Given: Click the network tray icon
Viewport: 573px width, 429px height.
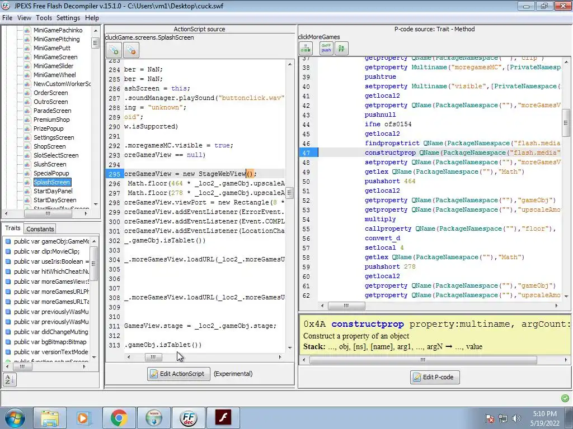Looking at the screenshot, I should click(x=503, y=418).
